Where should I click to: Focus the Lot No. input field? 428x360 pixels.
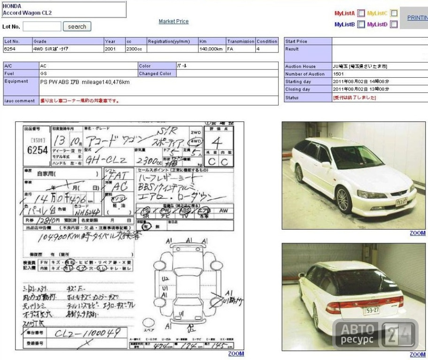(x=42, y=26)
